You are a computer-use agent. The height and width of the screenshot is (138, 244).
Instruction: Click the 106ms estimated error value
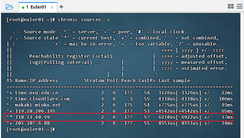coord(226,99)
